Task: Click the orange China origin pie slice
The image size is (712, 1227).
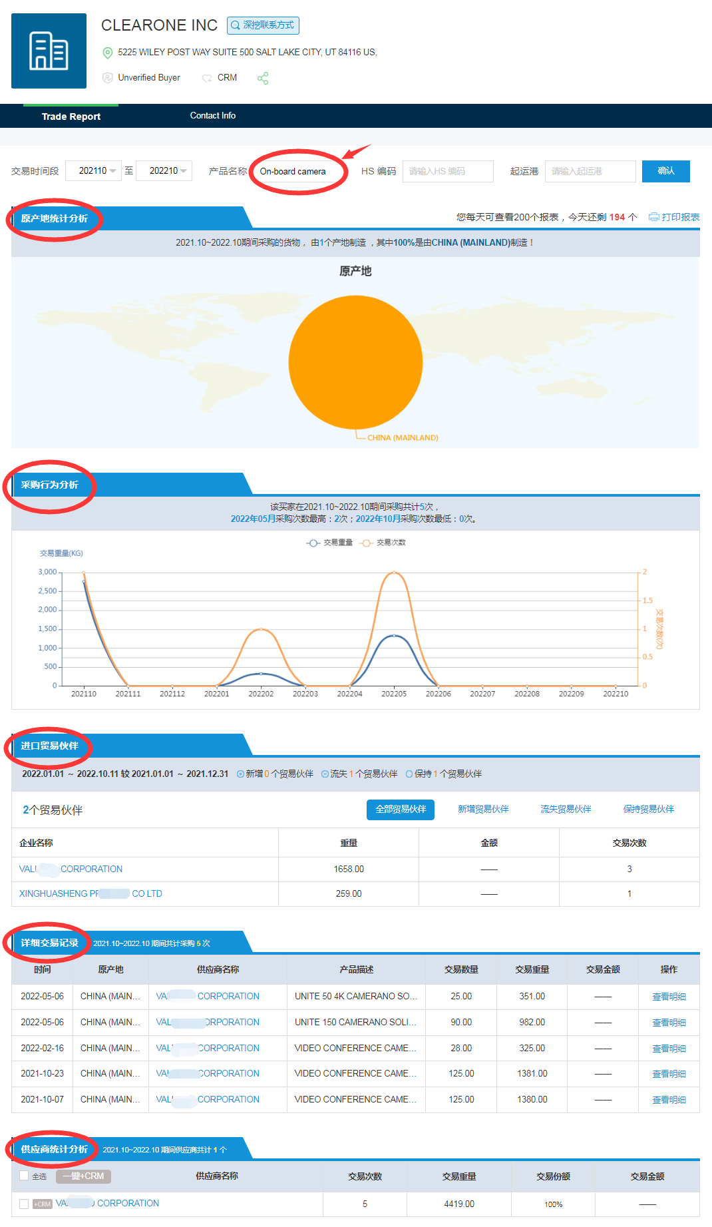Action: 355,362
